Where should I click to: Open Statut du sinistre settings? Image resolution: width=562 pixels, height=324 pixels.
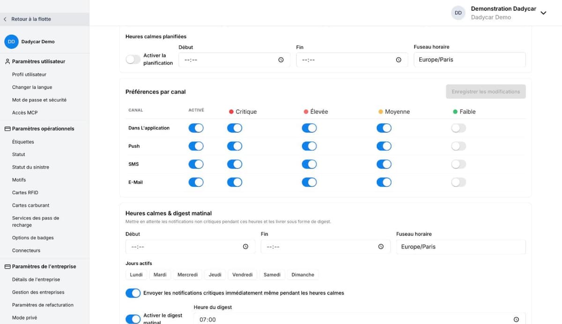[x=30, y=167]
